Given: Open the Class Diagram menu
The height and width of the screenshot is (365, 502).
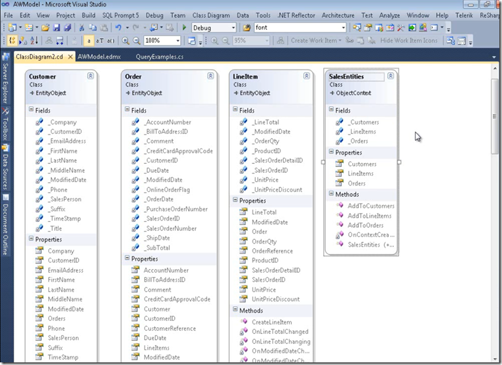Looking at the screenshot, I should [x=211, y=15].
